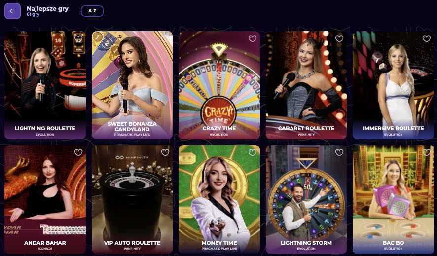
Task: Launch the Money Time game
Action: coord(219,199)
